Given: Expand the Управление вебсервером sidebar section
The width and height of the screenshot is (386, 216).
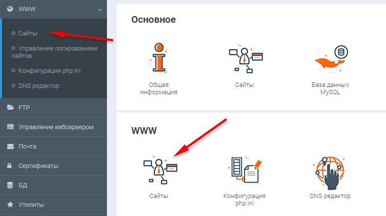Looking at the screenshot, I should click(x=56, y=127).
